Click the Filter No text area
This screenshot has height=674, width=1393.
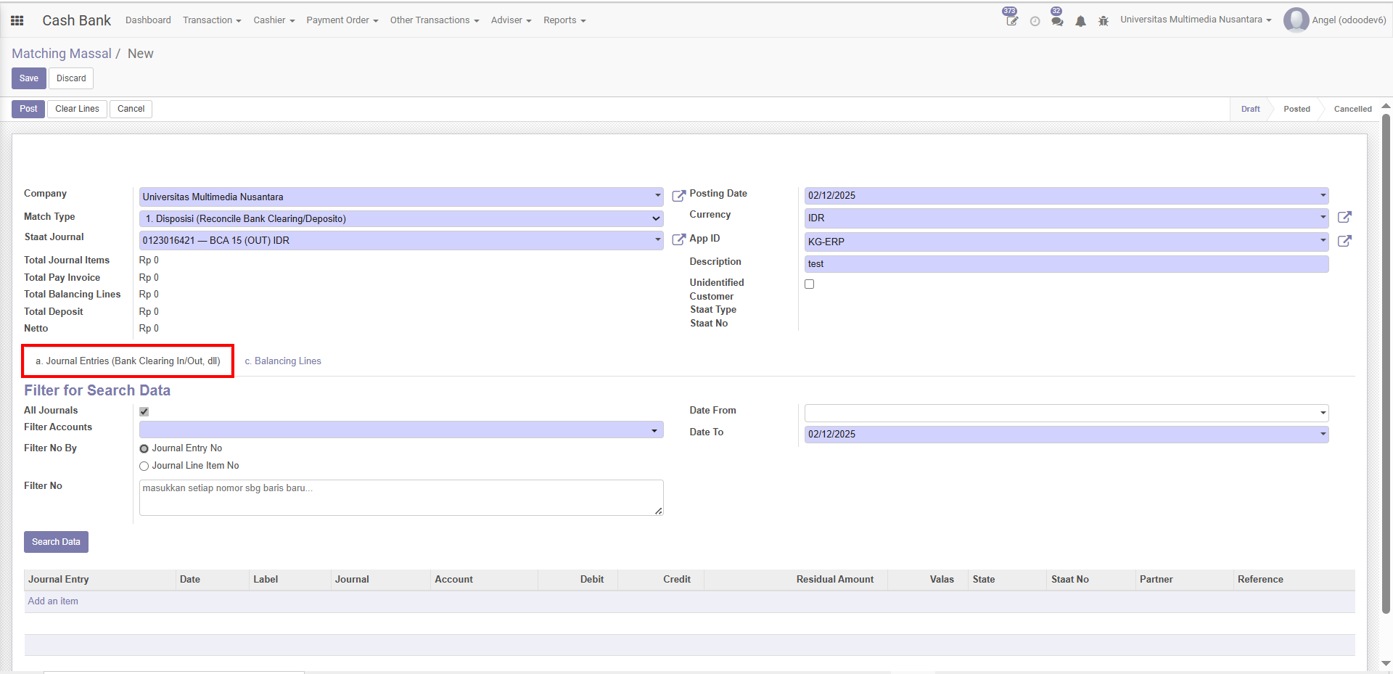point(400,498)
